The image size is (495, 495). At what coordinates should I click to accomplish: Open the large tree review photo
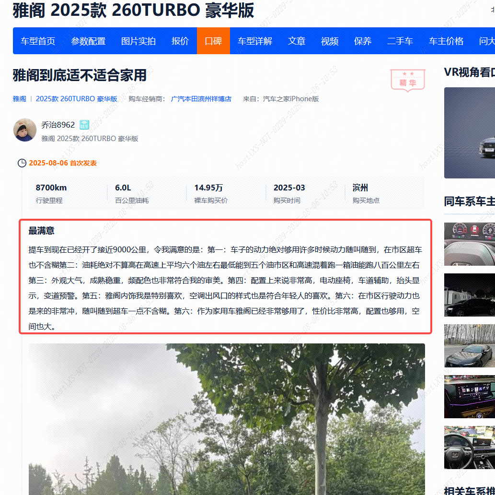point(227,419)
